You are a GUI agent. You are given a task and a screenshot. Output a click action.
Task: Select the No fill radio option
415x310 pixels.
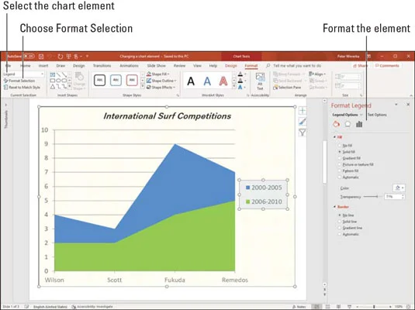345,146
